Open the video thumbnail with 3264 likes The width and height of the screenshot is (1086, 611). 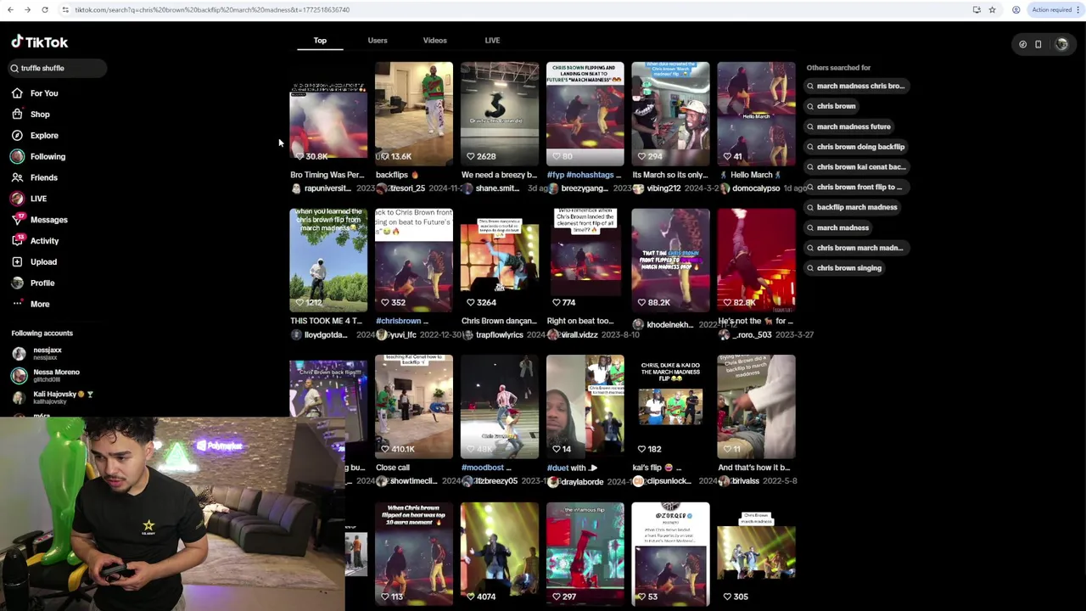click(499, 261)
